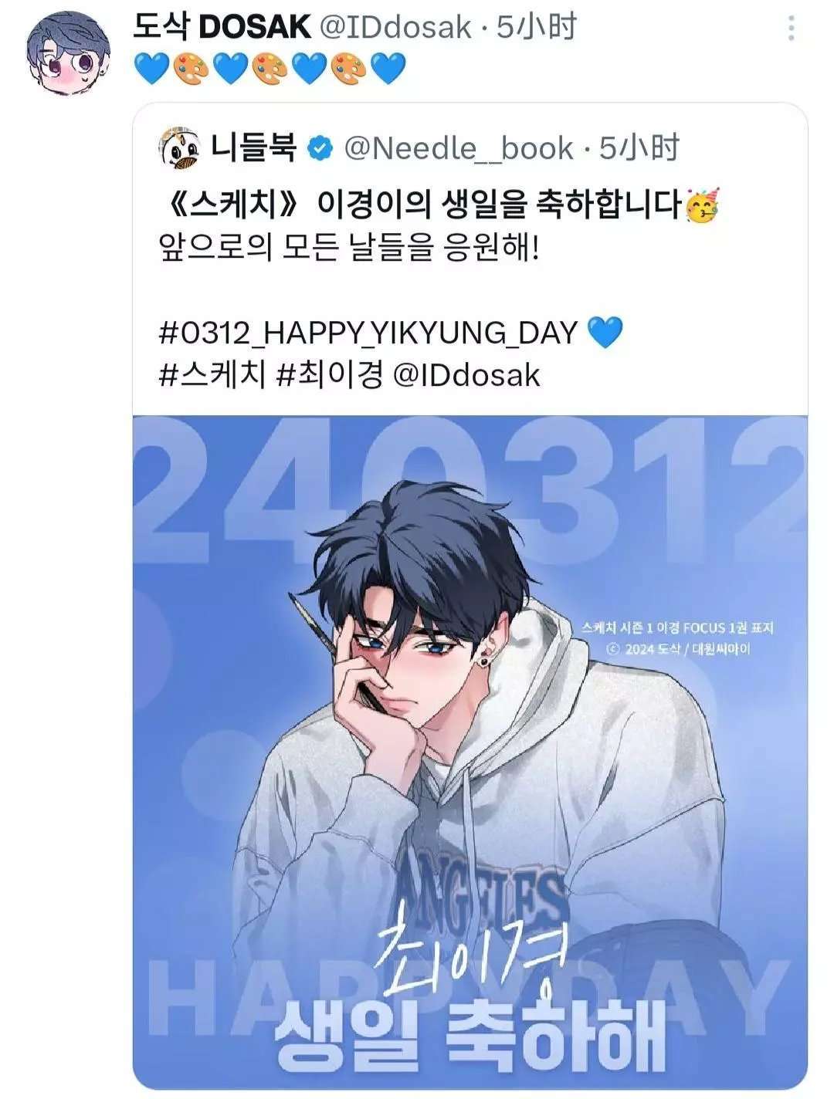Screen dimensions: 834x1099
Task: Tap the main tweet's 5小时 timestamp
Action: 536,29
